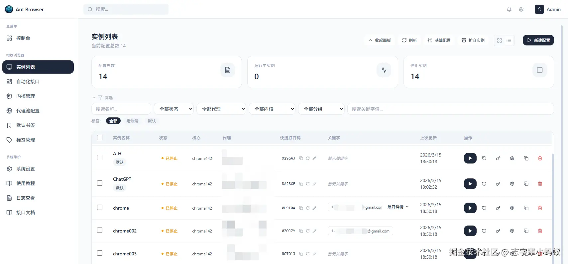The image size is (568, 264).
Task: Open the 全部内核 kernel dropdown
Action: 272,109
